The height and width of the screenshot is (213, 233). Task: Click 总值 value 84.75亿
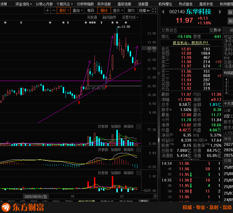(x=214, y=151)
